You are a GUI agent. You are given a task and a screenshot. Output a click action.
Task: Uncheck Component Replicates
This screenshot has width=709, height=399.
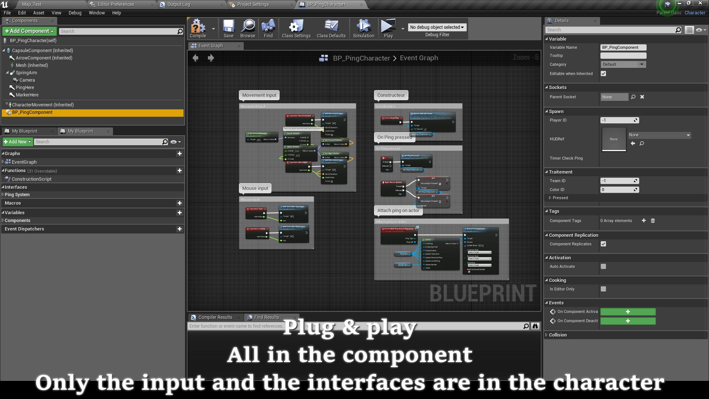(604, 244)
